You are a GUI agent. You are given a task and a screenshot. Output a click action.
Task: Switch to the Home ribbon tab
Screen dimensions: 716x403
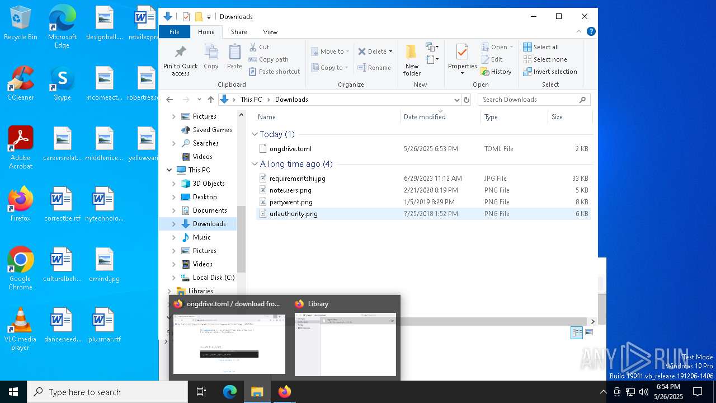(206, 32)
